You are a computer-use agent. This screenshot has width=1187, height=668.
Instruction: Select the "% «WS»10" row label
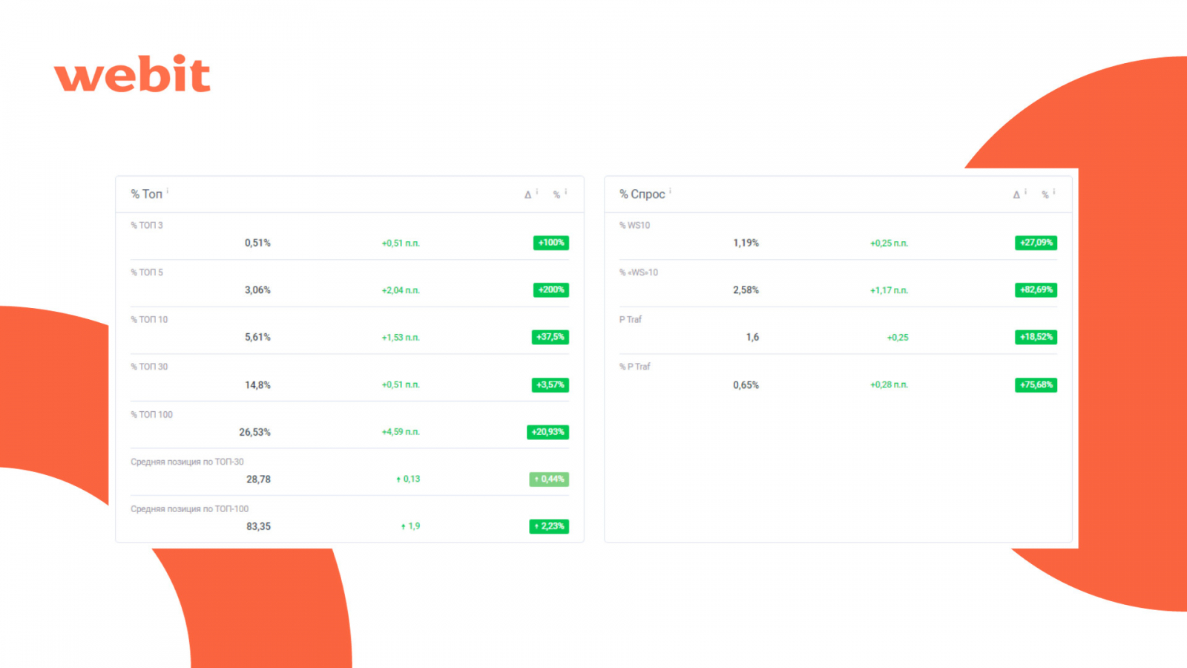[639, 272]
